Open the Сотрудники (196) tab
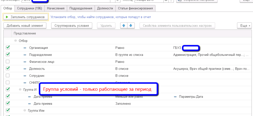 (x=30, y=8)
